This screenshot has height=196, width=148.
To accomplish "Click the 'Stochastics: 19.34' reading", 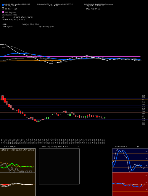I will point(9,15).
